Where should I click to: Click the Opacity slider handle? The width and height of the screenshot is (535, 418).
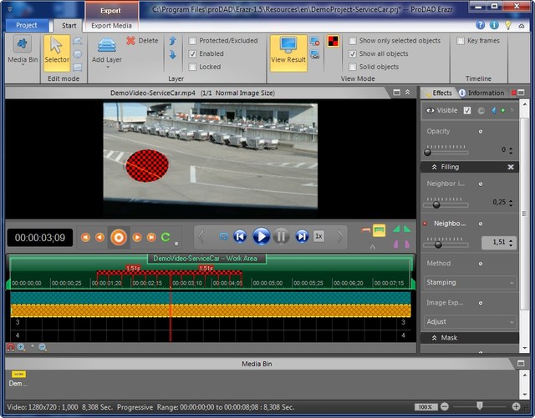click(x=429, y=151)
